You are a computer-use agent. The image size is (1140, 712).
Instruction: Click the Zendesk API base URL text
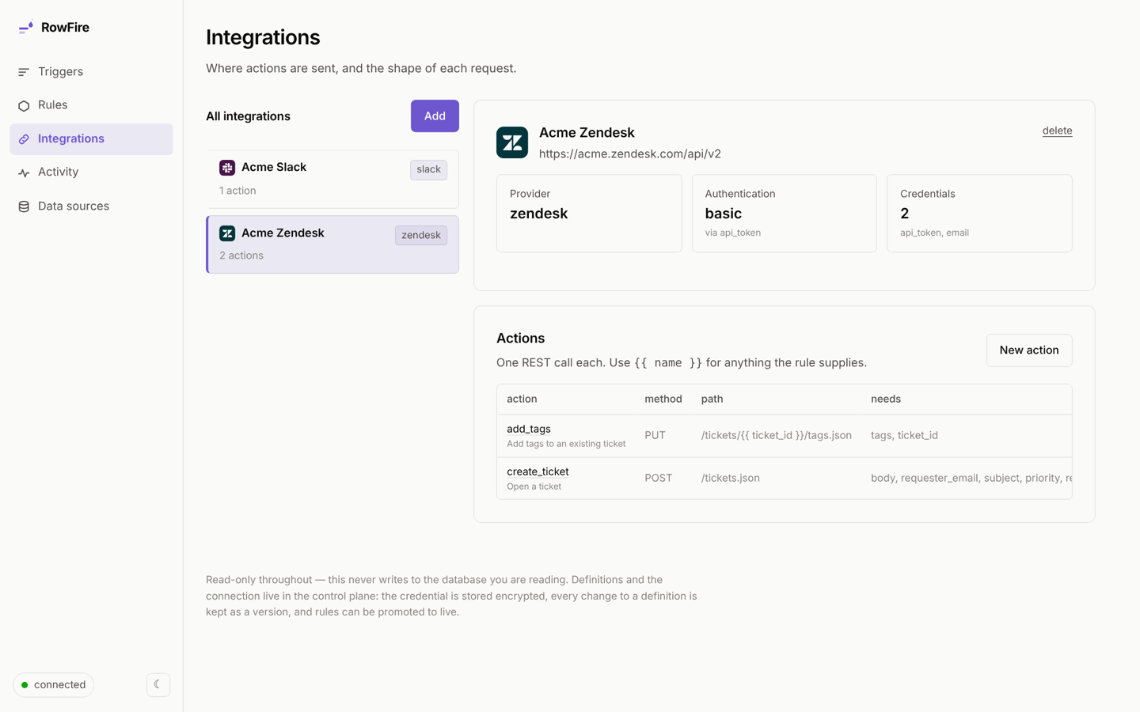(x=630, y=154)
